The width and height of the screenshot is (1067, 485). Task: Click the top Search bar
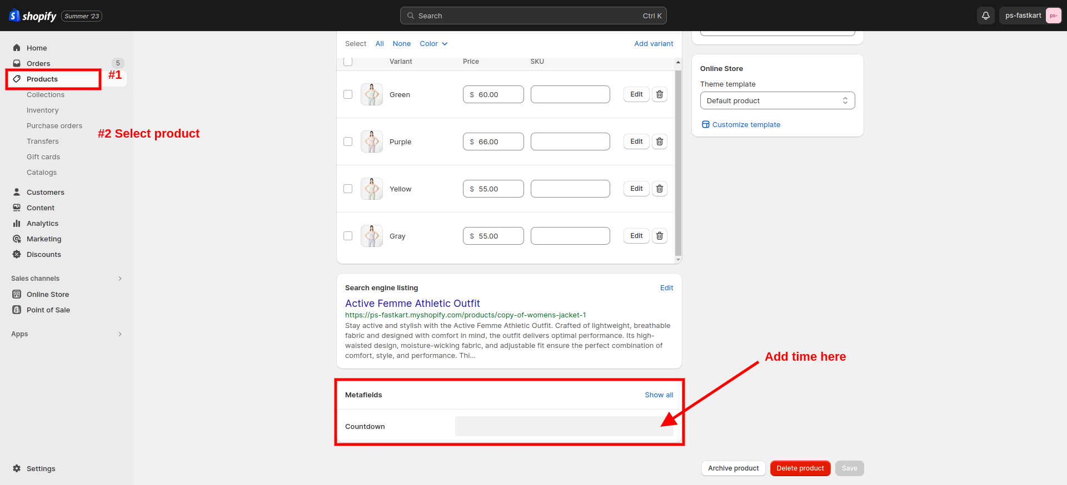point(533,16)
